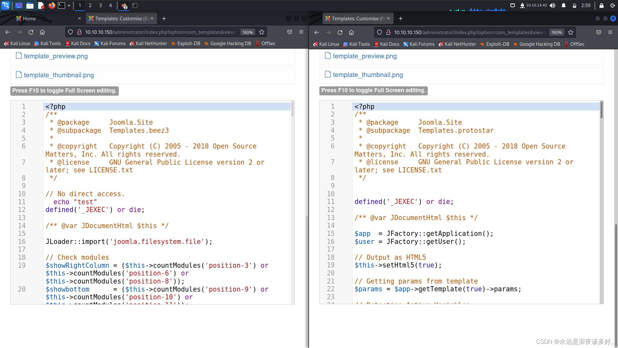
Task: Go back in the left Firefox window
Action: click(x=8, y=32)
